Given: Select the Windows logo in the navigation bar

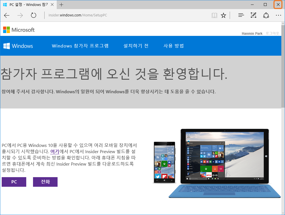Looking at the screenshot, I should click(18, 46).
